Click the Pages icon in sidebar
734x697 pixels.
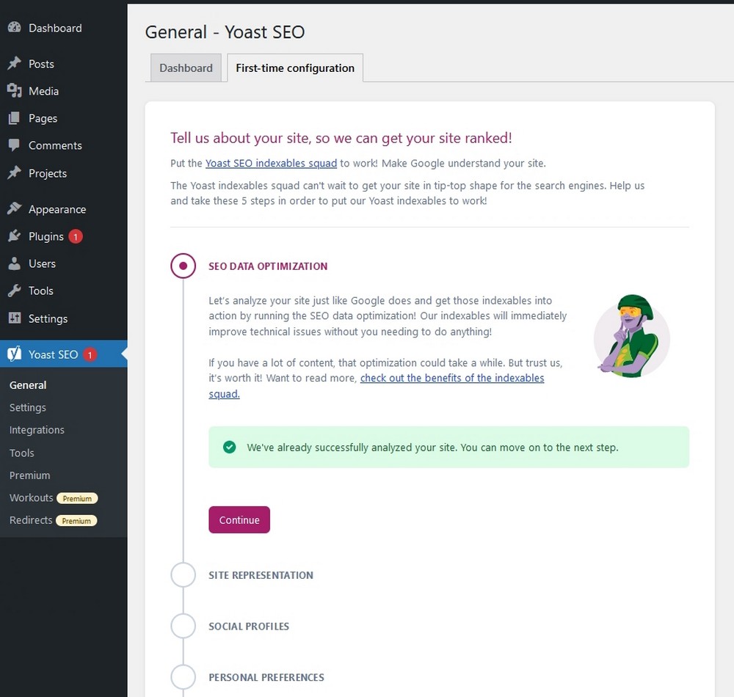click(x=14, y=118)
